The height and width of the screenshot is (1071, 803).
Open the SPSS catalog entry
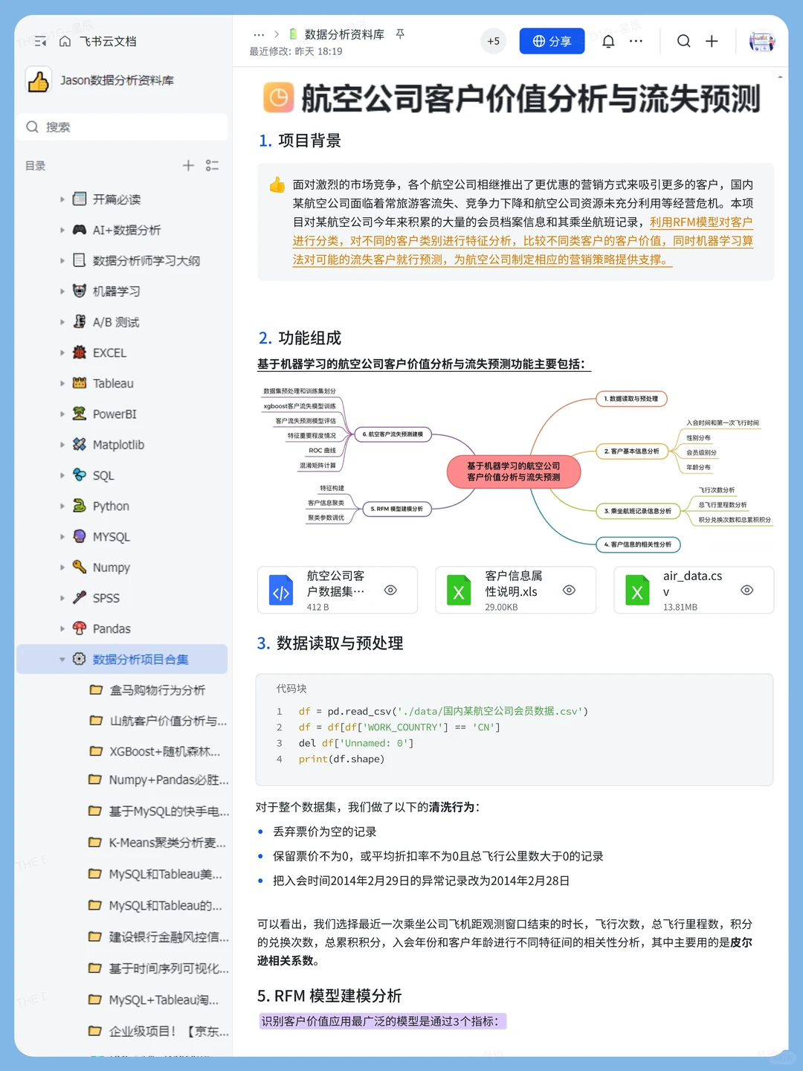106,598
